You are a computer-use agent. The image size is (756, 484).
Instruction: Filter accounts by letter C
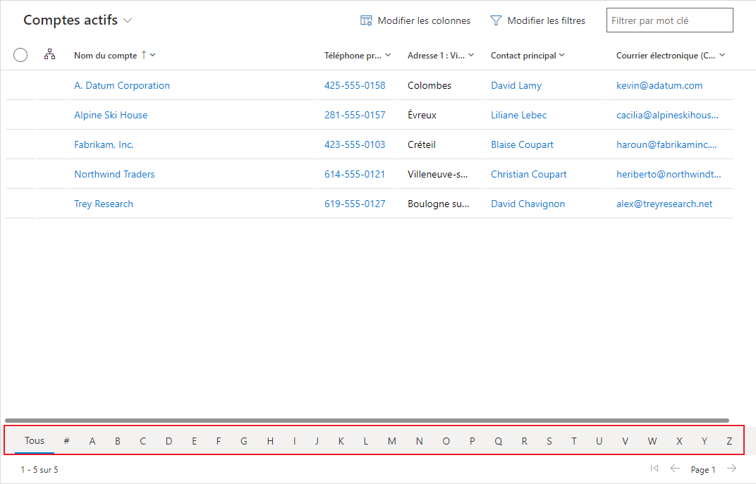pos(142,441)
